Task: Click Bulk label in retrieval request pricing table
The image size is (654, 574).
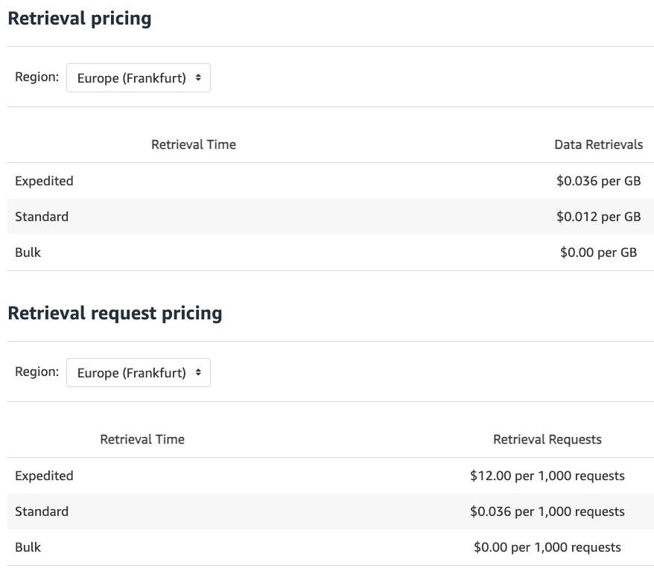Action: pos(28,547)
